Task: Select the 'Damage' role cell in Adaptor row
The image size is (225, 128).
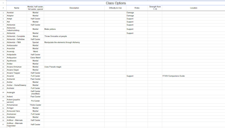Action: (x=137, y=16)
